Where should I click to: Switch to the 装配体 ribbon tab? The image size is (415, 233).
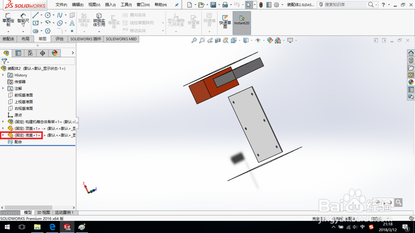point(8,39)
